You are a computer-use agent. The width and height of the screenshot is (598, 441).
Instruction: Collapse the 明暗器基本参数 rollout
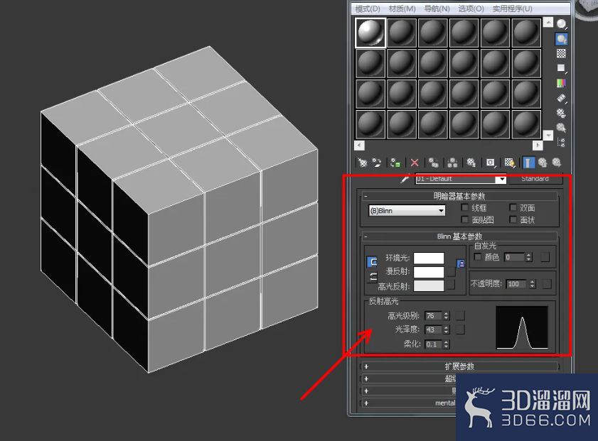pyautogui.click(x=459, y=196)
